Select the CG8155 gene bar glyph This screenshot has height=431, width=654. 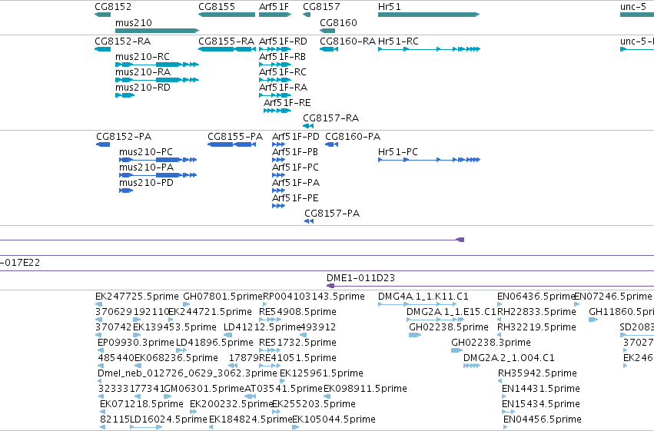click(227, 15)
